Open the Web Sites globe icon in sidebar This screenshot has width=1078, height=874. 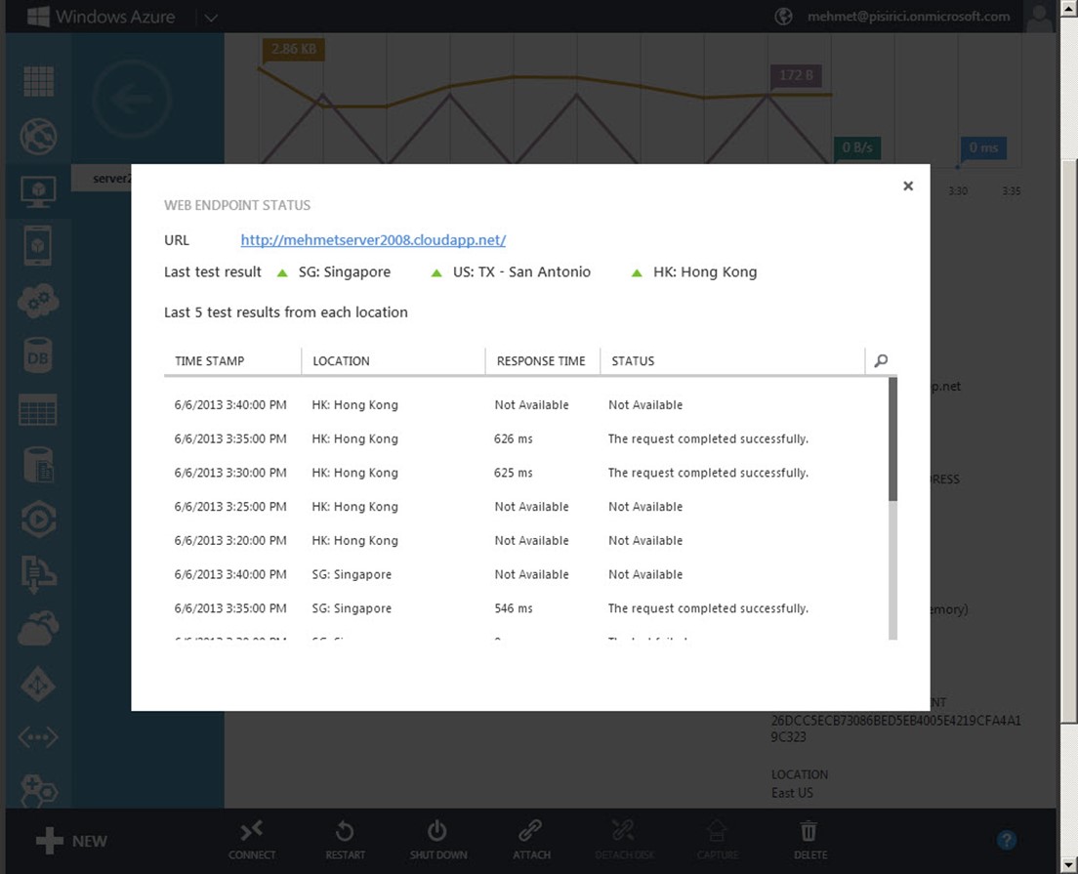pyautogui.click(x=38, y=136)
